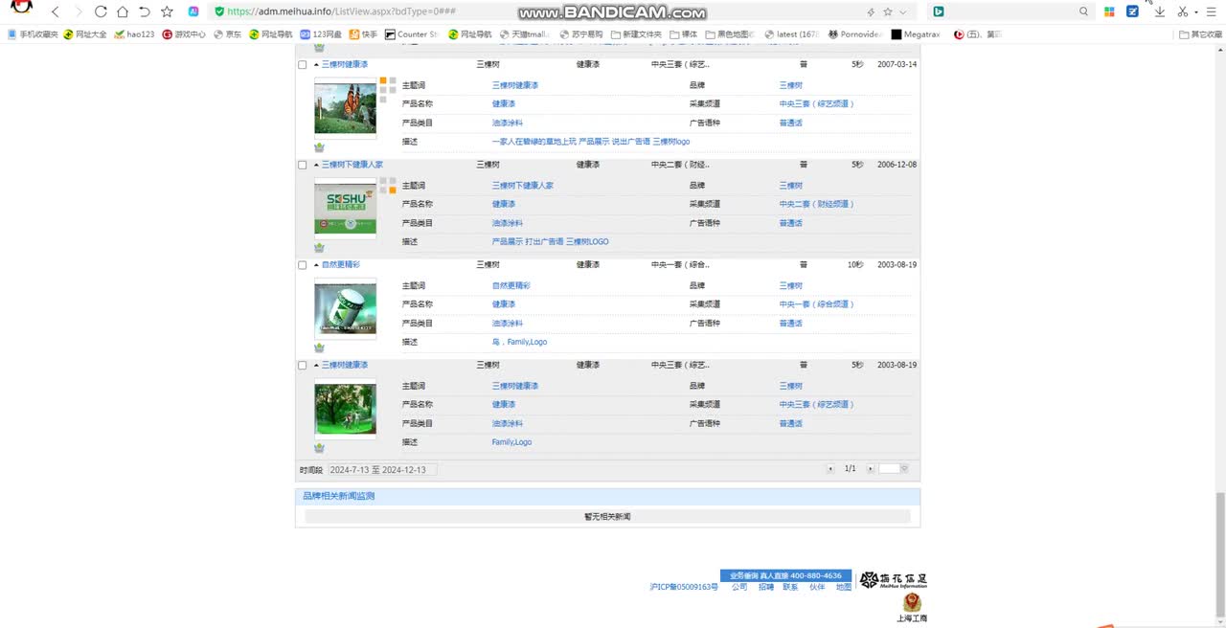This screenshot has width=1226, height=628.
Task: Open the 三棵树下健康人家 title link
Action: (352, 165)
